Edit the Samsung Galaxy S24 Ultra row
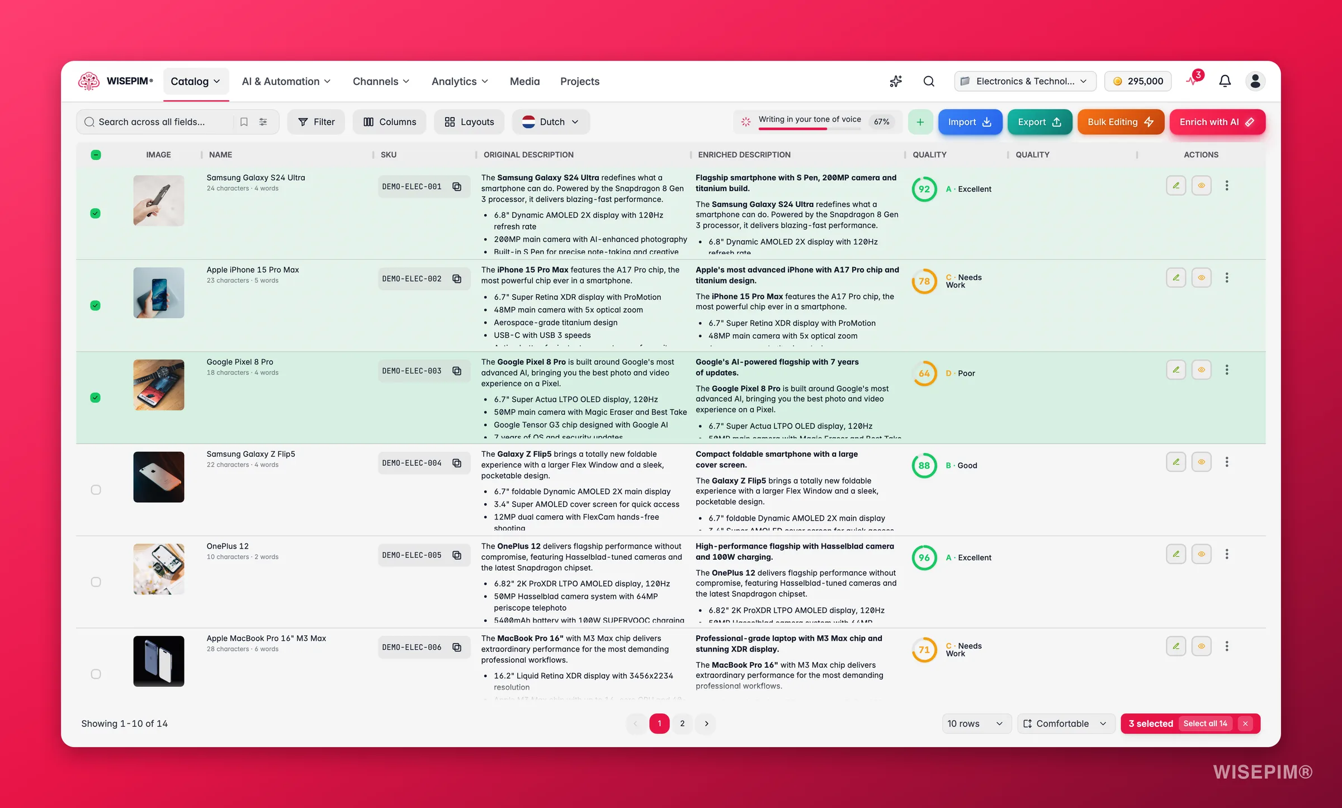This screenshot has width=1342, height=808. (1176, 186)
